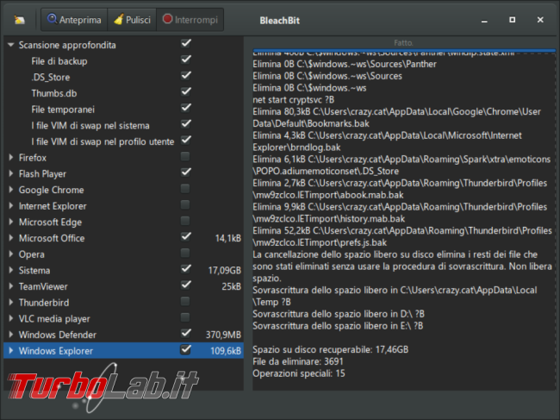This screenshot has height=420, width=560.
Task: Open the BleachBit application menu icon
Action: pyautogui.click(x=19, y=20)
